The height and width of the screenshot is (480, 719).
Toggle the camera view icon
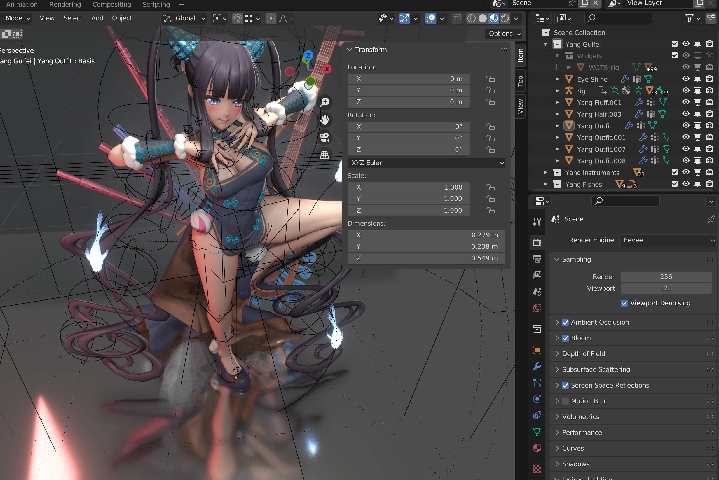[x=325, y=137]
